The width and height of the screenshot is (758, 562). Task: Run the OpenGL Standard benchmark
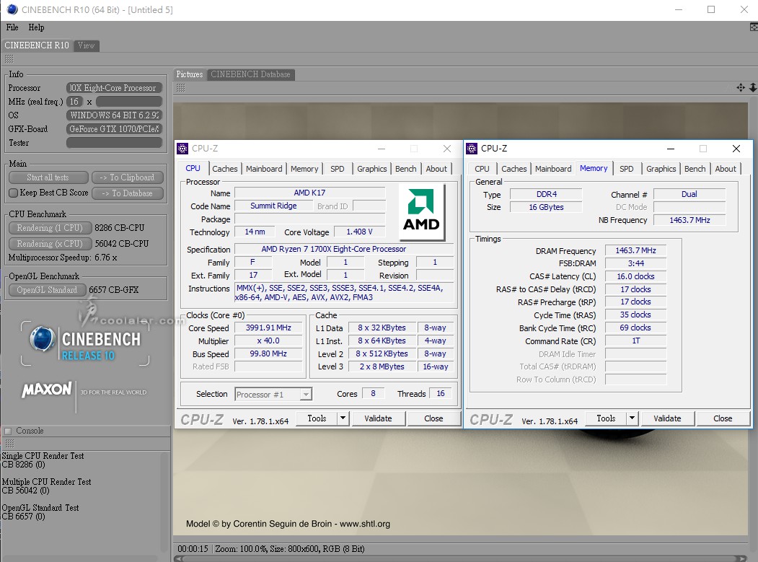click(47, 290)
